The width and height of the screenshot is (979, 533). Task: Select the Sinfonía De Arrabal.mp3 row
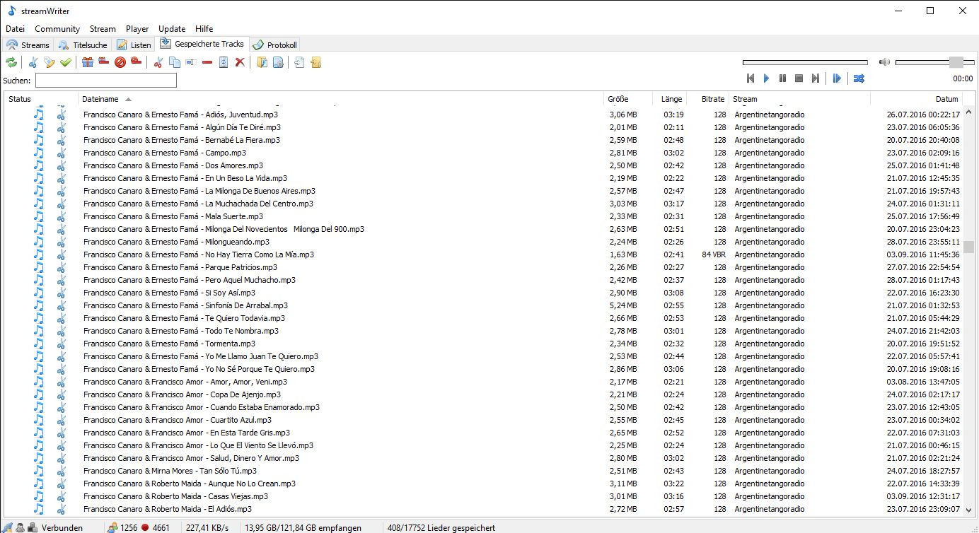point(483,305)
